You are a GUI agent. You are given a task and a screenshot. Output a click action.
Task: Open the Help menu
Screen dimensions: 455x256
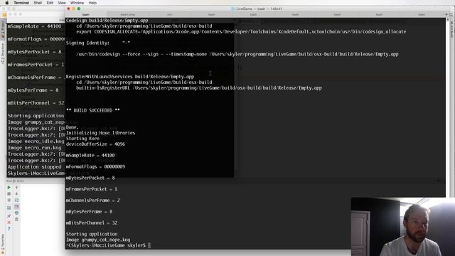pyautogui.click(x=92, y=3)
